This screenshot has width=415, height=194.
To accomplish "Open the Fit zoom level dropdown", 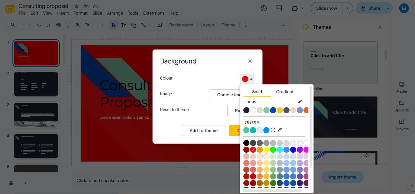I will click(94, 25).
